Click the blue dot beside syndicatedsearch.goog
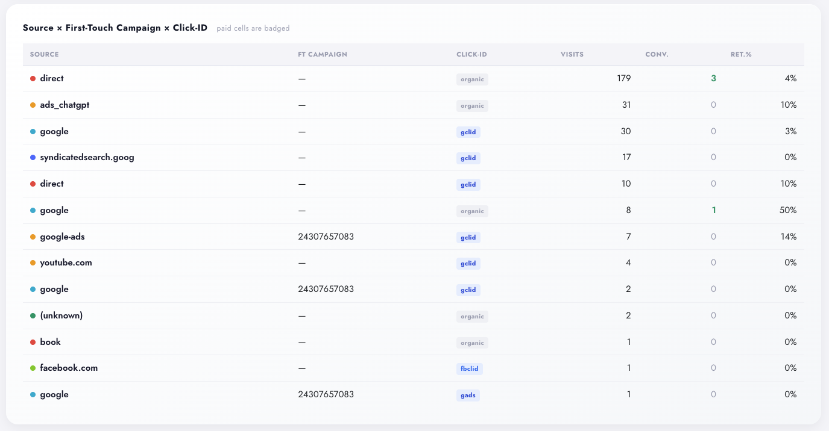This screenshot has width=829, height=431. pyautogui.click(x=33, y=158)
